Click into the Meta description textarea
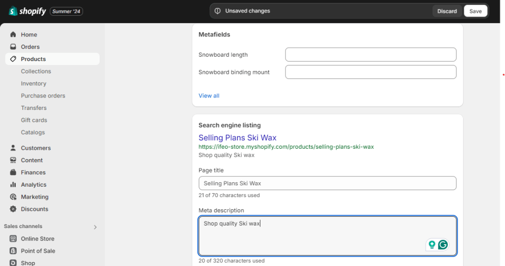Viewport: 505px width, 266px height. coord(327,236)
